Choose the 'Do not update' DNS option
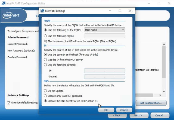Image resolution: width=174 pixels, height=120 pixels. [45, 91]
